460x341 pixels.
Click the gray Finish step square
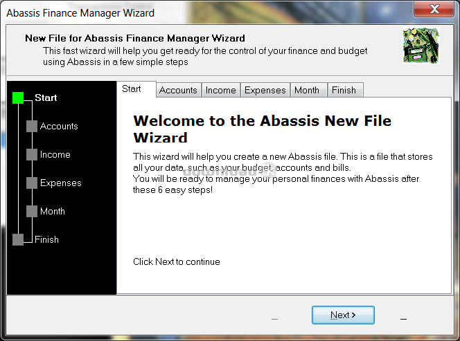[x=18, y=240]
